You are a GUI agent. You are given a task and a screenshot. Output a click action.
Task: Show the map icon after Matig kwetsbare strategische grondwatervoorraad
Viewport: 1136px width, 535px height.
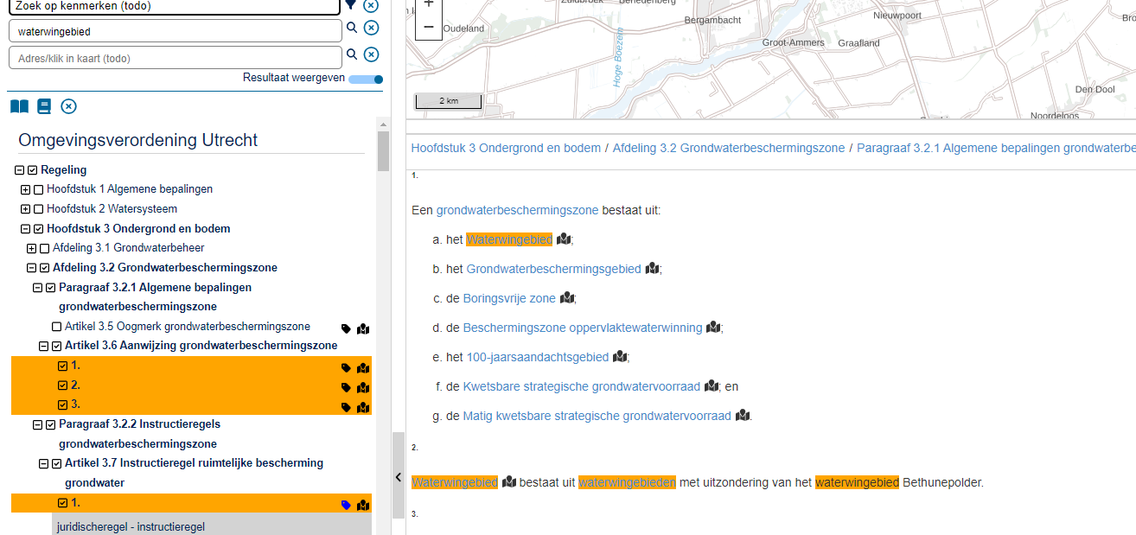pyautogui.click(x=743, y=416)
